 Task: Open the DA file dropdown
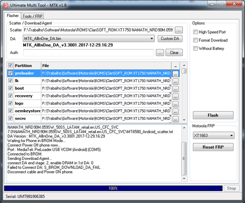tap(89, 38)
